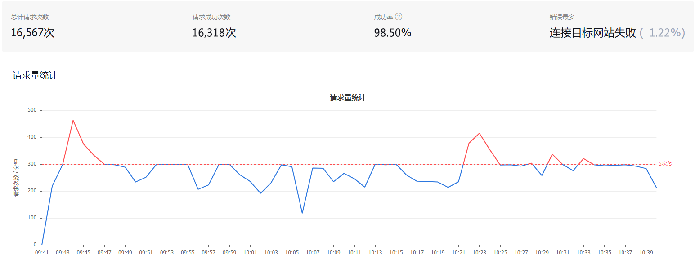Click the 98.50% success rate value
This screenshot has height=271, width=695.
click(x=392, y=33)
